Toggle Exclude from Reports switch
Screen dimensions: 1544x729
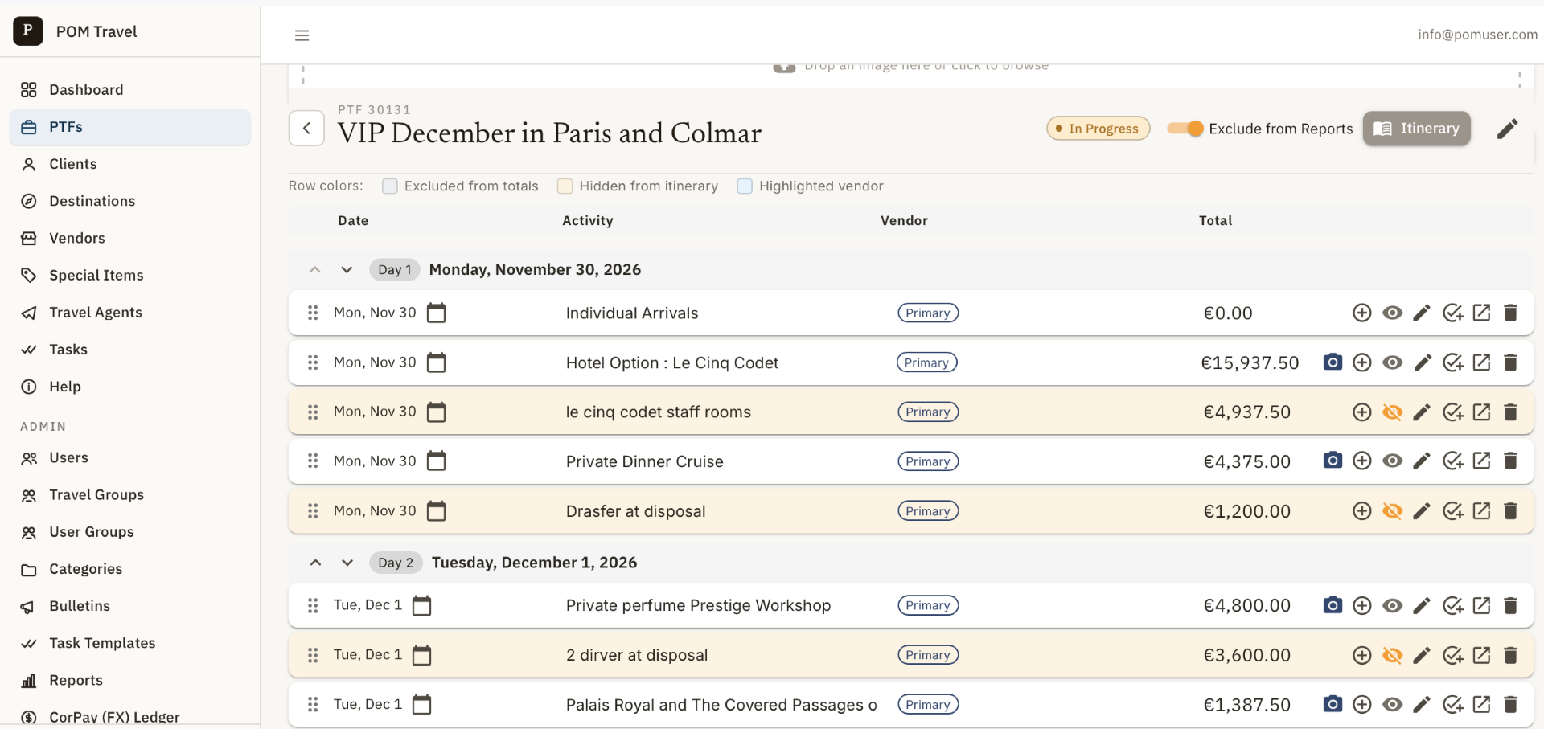[x=1185, y=129]
